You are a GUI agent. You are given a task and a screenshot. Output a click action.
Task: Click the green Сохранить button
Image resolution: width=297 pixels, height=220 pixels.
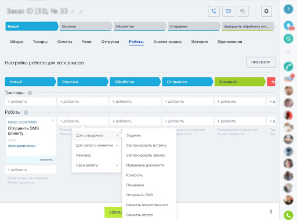[x=113, y=212]
